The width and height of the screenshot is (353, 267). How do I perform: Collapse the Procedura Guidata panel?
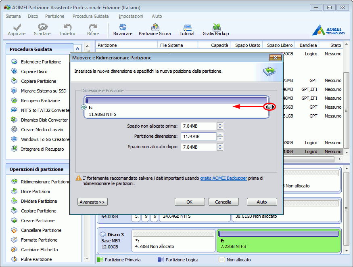click(x=77, y=49)
